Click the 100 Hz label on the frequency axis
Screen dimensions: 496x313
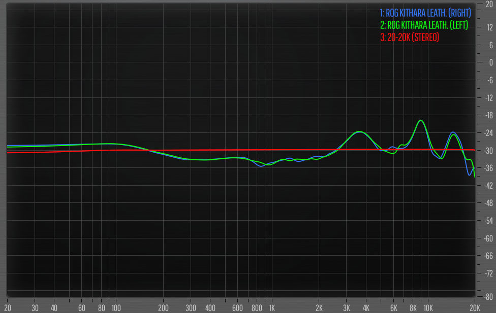coord(116,308)
